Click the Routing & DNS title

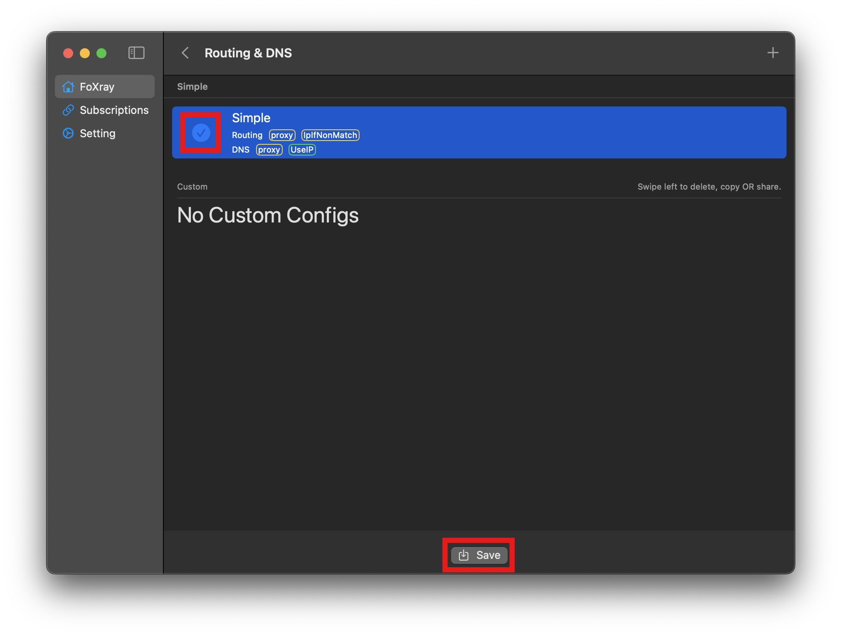point(248,53)
